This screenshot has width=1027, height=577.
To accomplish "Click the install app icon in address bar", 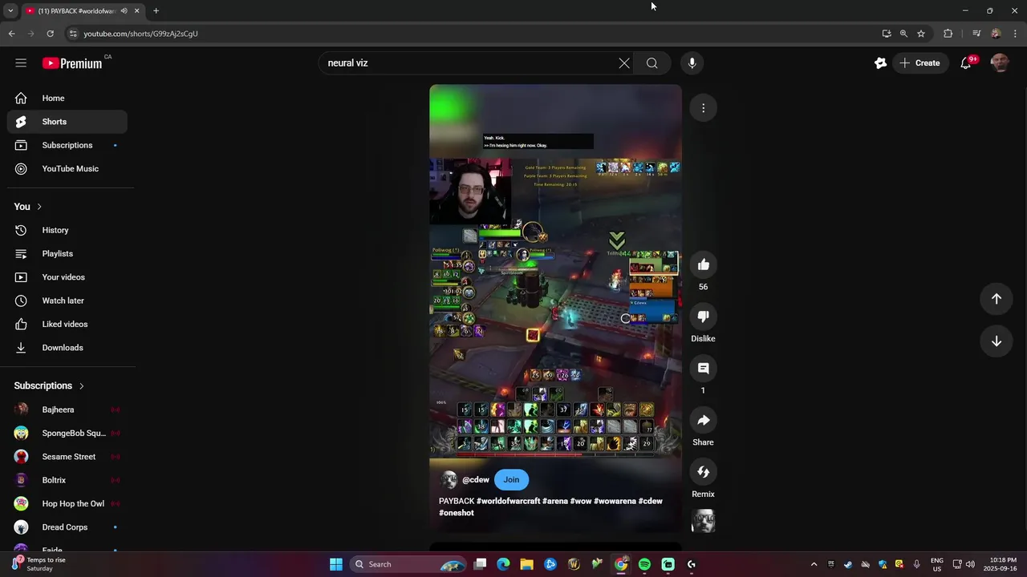I will coord(886,34).
